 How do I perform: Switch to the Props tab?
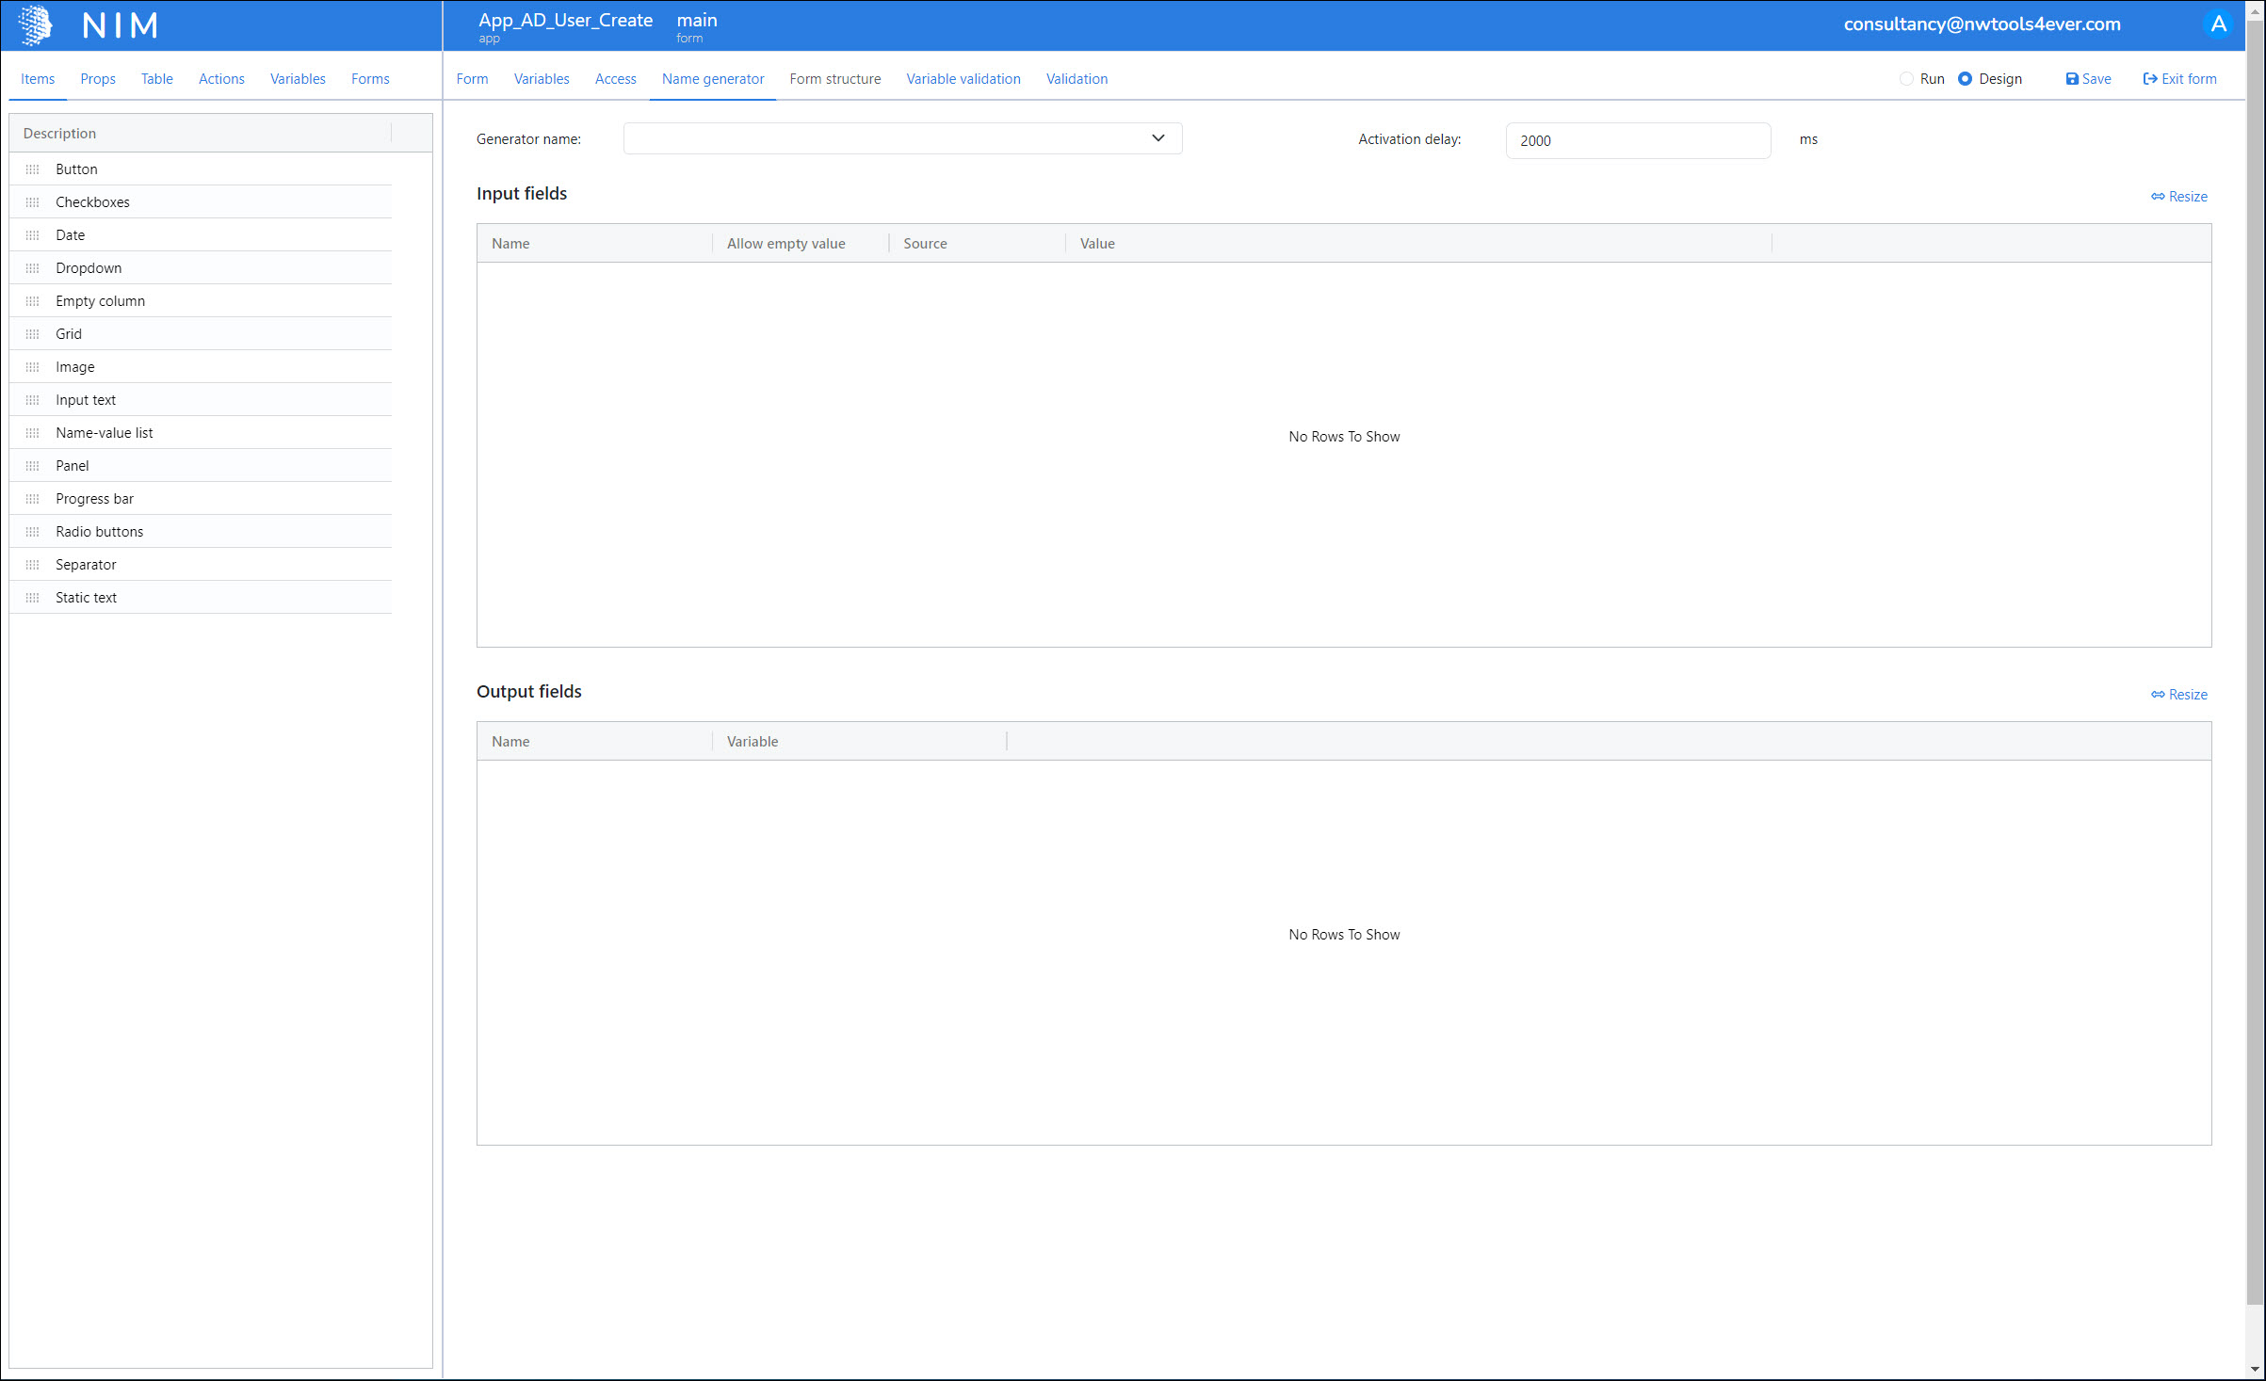click(x=98, y=79)
